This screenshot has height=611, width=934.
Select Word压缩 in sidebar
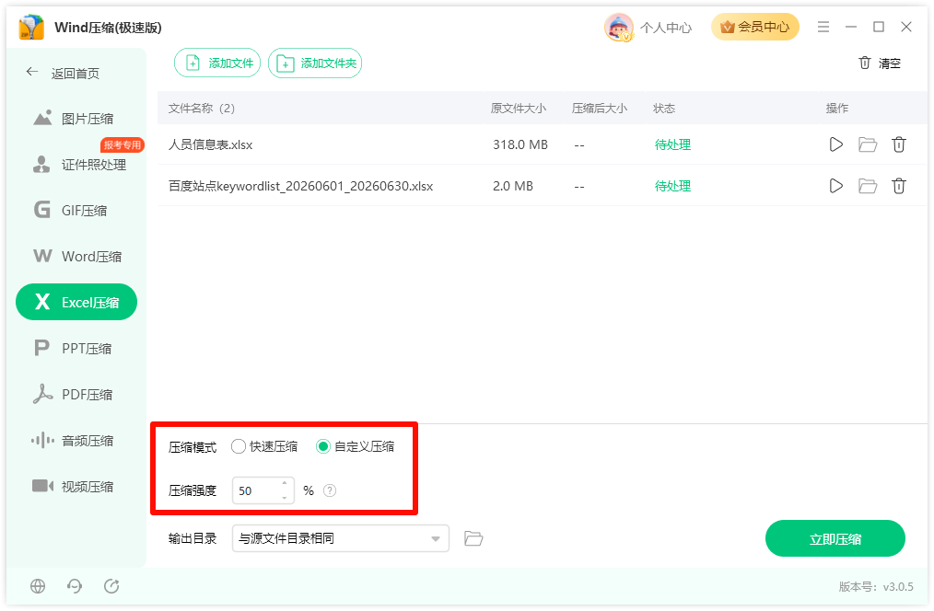[x=77, y=257]
